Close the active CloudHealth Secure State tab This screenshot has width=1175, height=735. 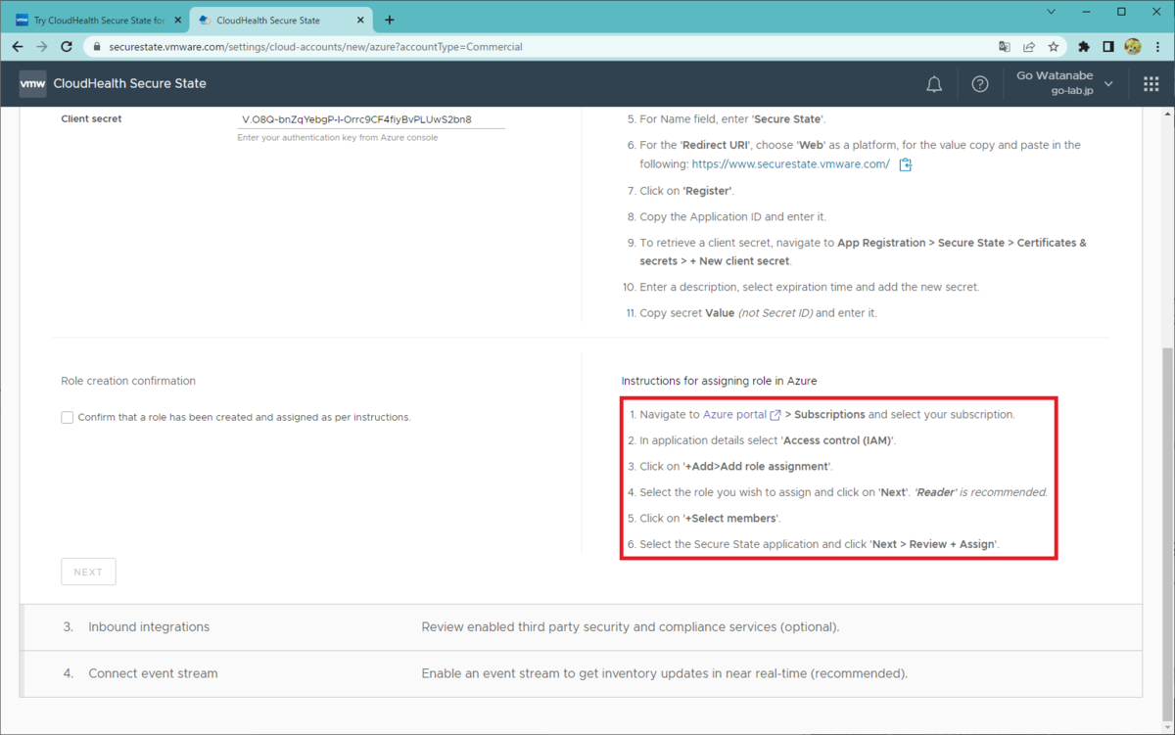point(359,20)
